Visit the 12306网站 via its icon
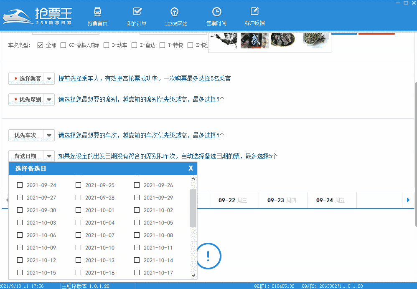 (x=174, y=16)
